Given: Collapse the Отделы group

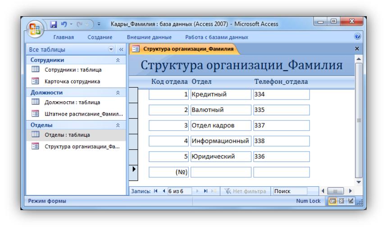Looking at the screenshot, I should 118,125.
